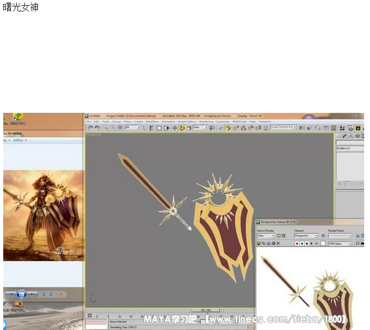The width and height of the screenshot is (370, 330).
Task: Open the Help menu
Action: (253, 121)
